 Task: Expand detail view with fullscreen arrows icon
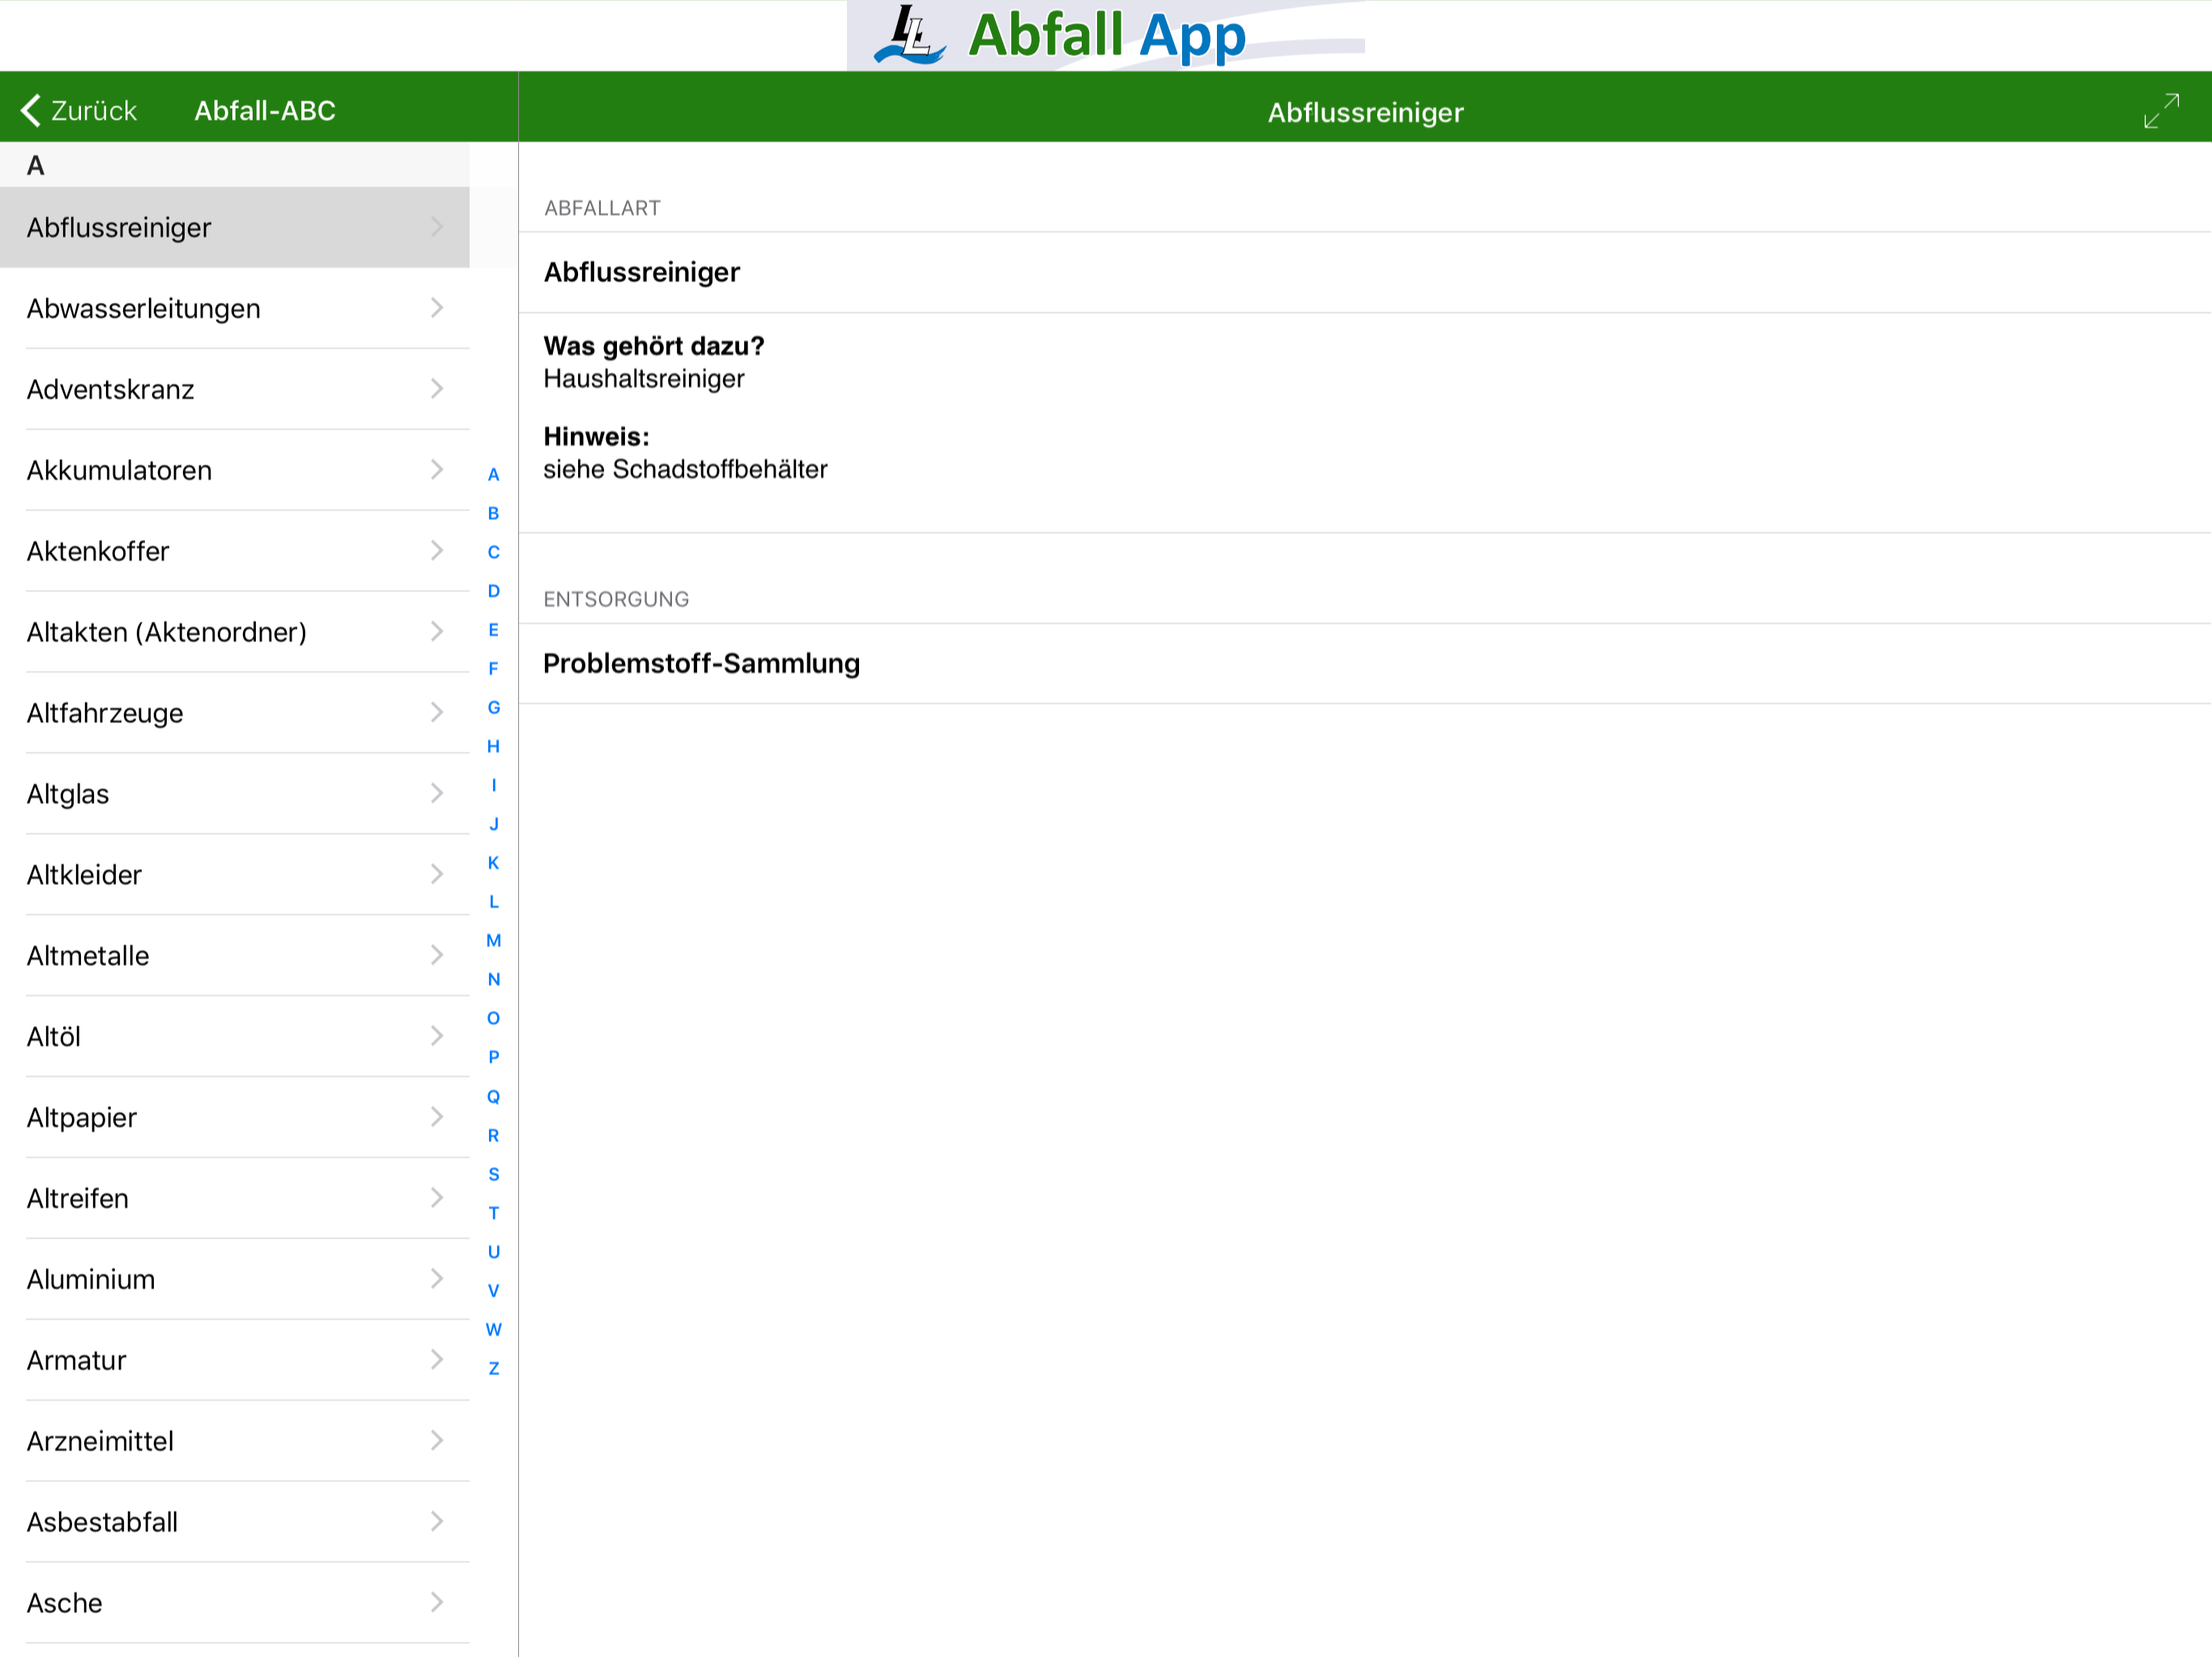2161,111
